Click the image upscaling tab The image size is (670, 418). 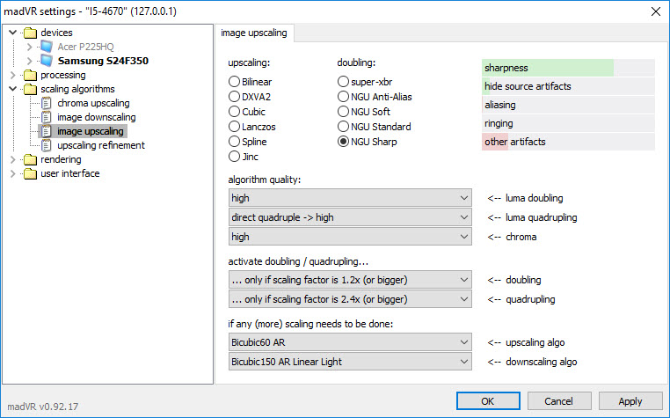[254, 33]
